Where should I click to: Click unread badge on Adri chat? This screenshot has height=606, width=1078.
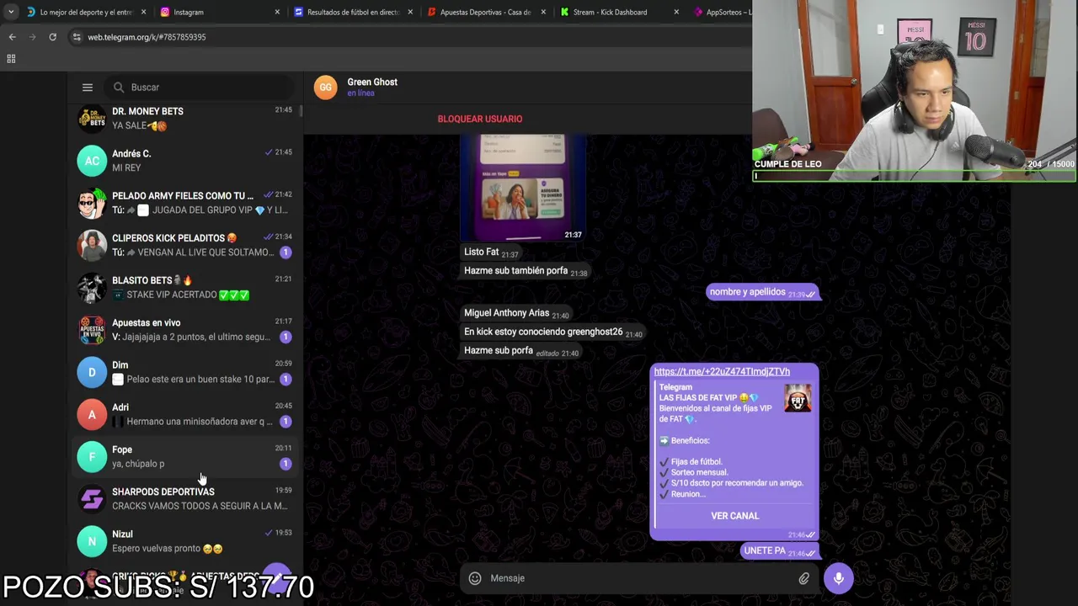(x=286, y=422)
